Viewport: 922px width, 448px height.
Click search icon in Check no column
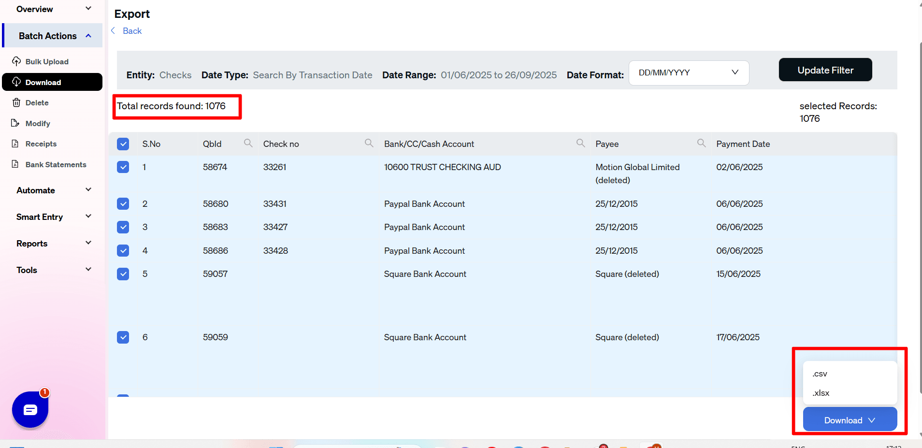[369, 143]
